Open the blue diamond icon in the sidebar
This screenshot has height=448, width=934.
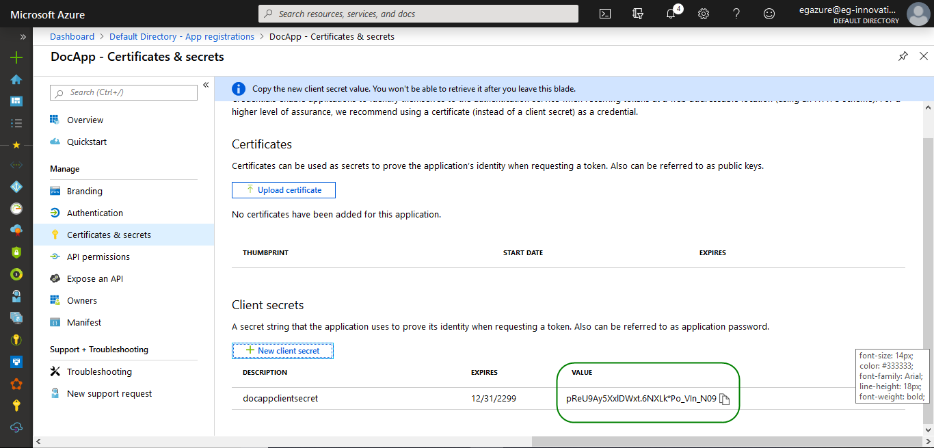point(16,187)
